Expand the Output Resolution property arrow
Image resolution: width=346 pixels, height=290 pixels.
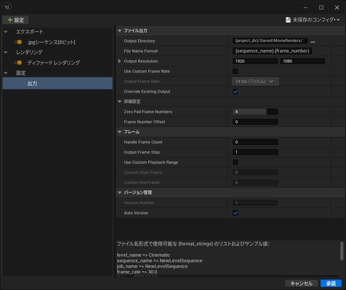click(120, 61)
